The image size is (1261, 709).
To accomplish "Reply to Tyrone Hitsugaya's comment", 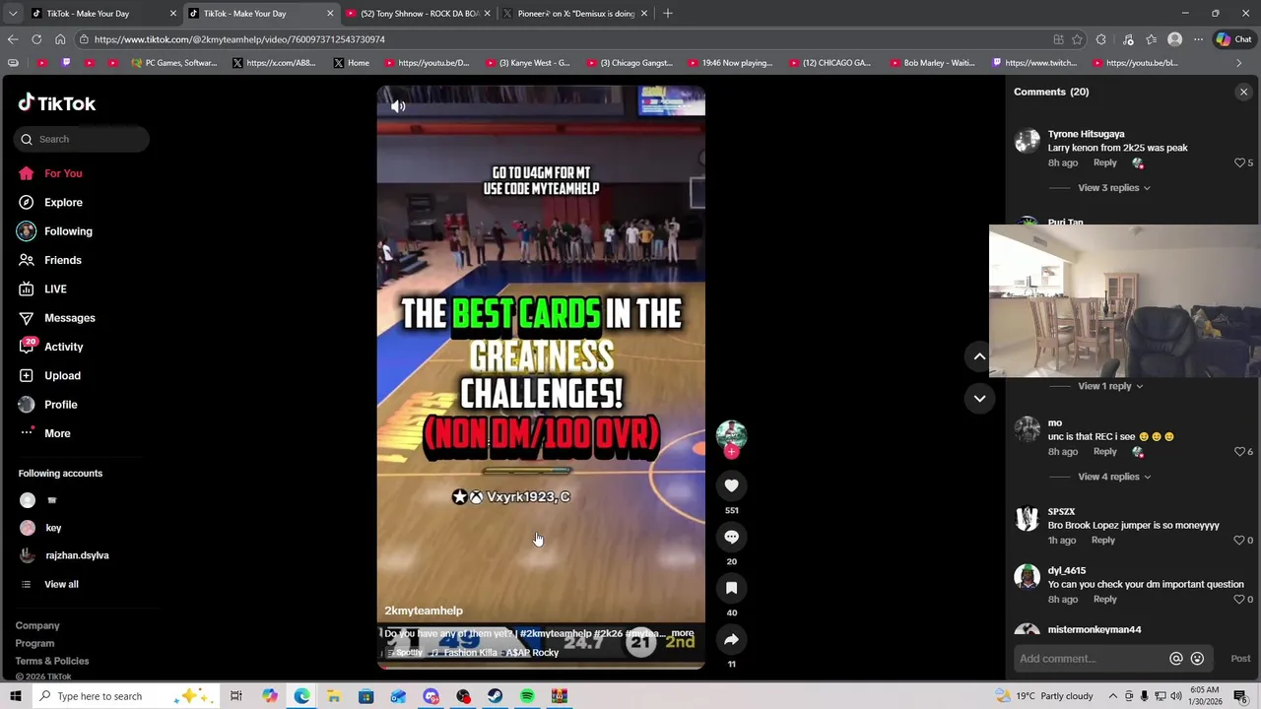I will (x=1104, y=162).
